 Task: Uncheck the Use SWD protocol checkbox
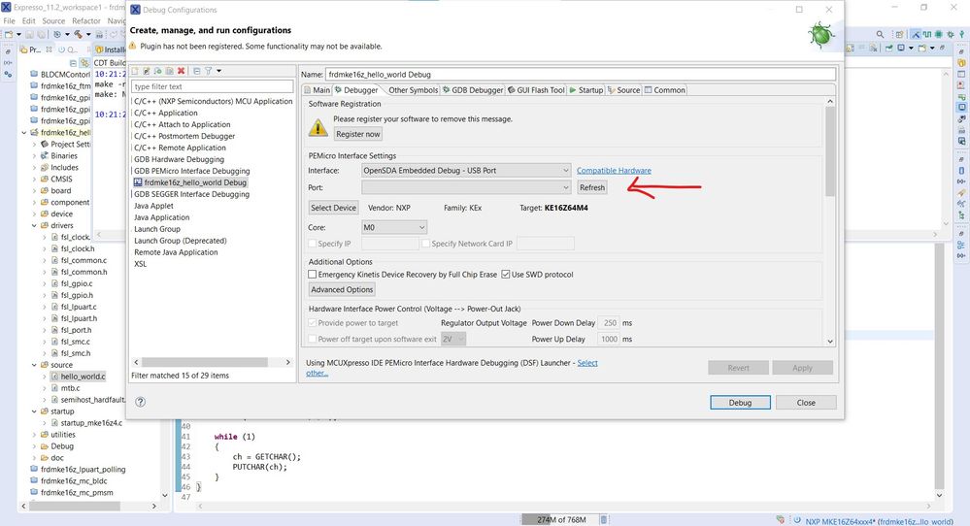506,275
